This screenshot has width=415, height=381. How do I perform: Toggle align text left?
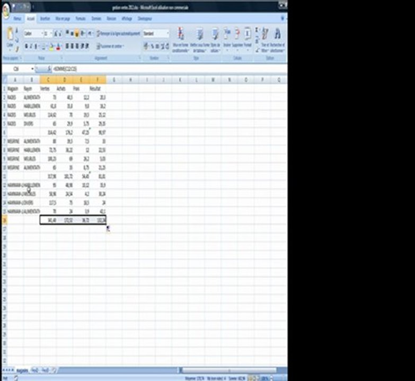tap(67, 46)
